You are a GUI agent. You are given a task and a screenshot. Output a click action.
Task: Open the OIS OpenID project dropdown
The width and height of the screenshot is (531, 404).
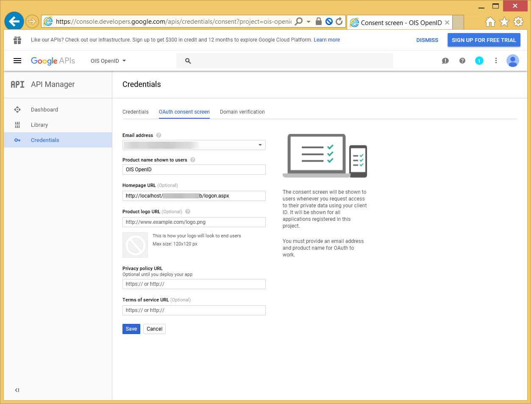[108, 61]
